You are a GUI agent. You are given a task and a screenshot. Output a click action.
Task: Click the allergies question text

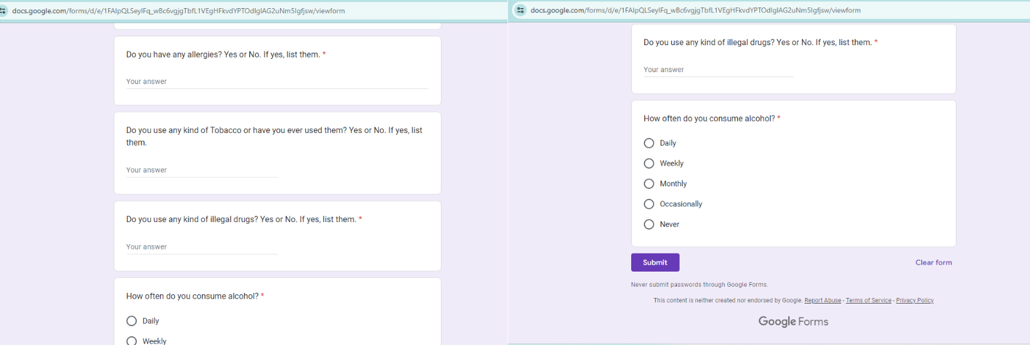coord(223,55)
